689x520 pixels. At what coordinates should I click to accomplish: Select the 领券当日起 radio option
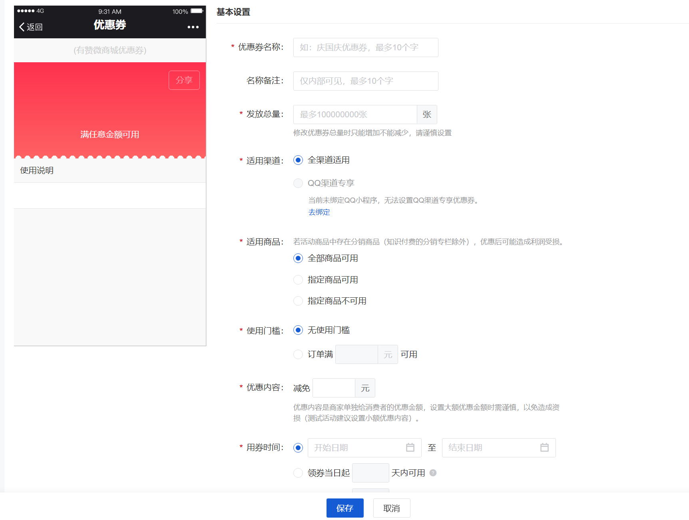point(298,473)
